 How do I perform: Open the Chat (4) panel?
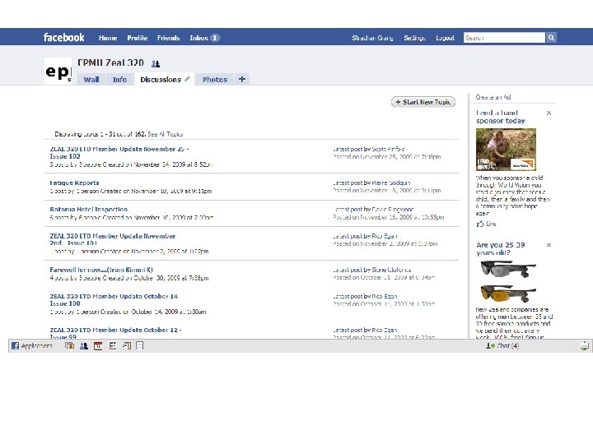(502, 345)
